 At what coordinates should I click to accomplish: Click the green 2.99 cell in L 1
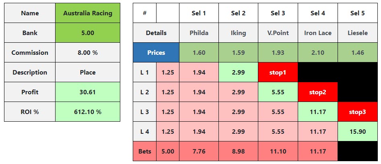point(238,72)
